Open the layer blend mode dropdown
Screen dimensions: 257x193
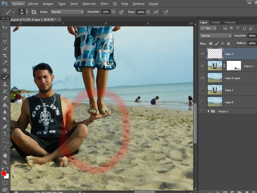pos(216,36)
